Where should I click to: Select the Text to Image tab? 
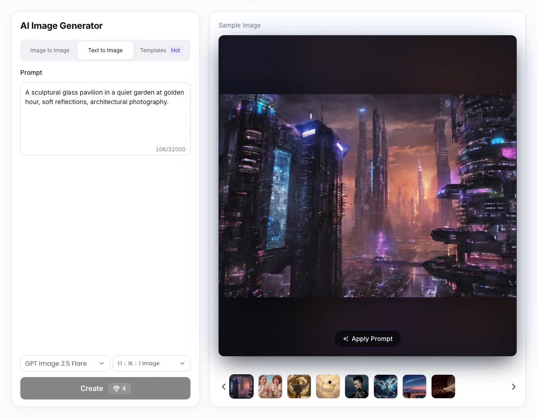pyautogui.click(x=105, y=50)
